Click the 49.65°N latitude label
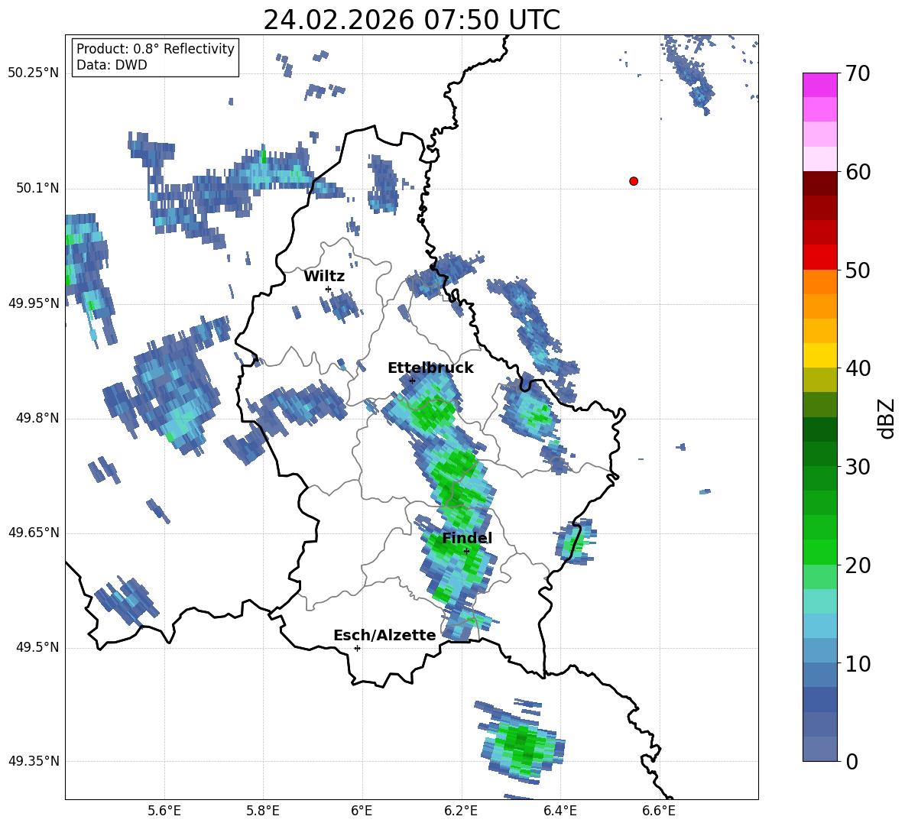Image resolution: width=905 pixels, height=826 pixels. [x=34, y=533]
